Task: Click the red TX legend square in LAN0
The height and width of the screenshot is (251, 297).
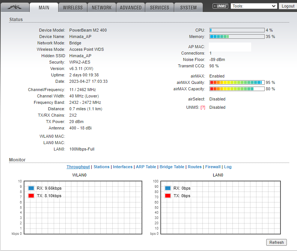Action: (168, 196)
